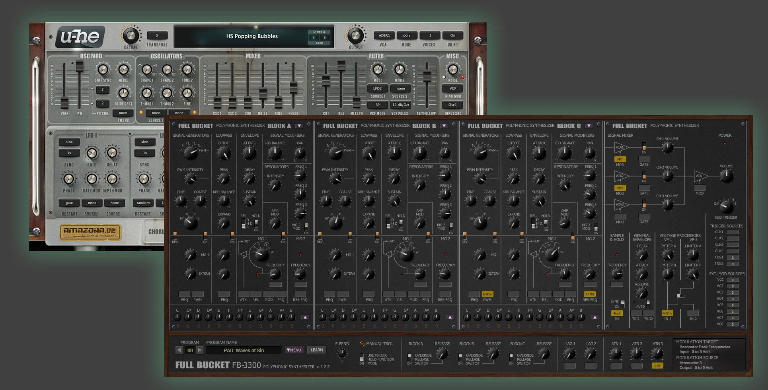Click MG2A PWM button in Block C
Image resolution: width=768 pixels, height=390 pixels.
coord(487,294)
